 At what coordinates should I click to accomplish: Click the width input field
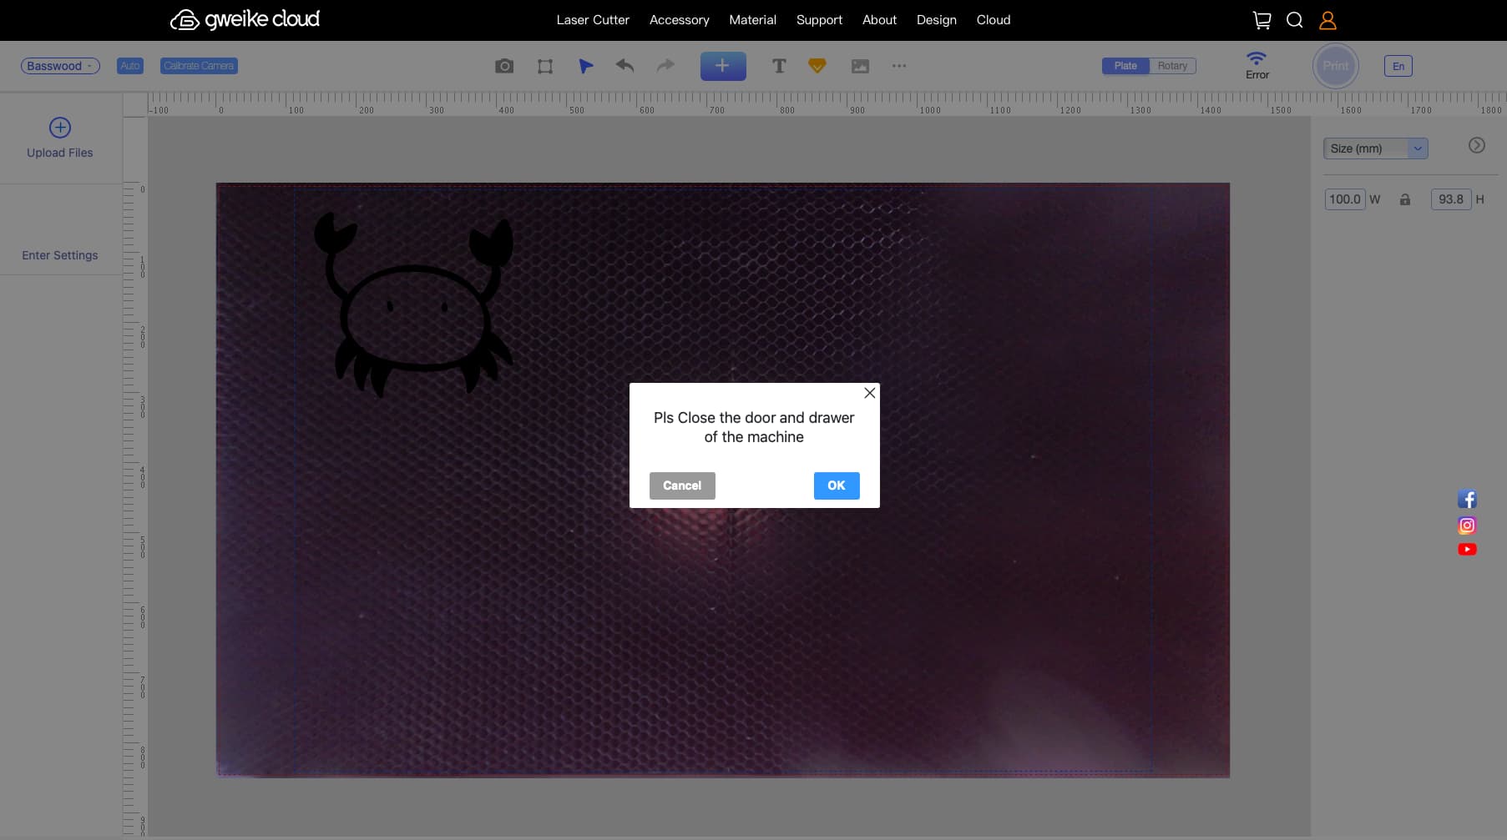pyautogui.click(x=1344, y=199)
